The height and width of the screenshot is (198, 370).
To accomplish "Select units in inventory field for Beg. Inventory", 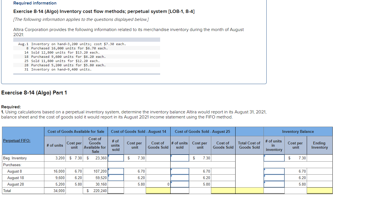I will 274,158.
